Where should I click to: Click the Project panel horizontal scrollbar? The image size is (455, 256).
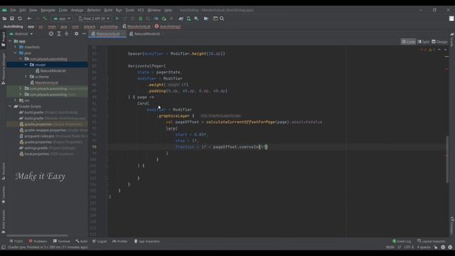[37, 235]
